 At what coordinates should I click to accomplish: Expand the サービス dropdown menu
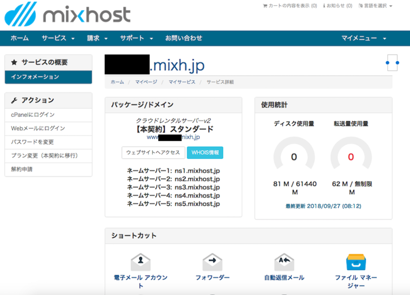[x=58, y=38]
